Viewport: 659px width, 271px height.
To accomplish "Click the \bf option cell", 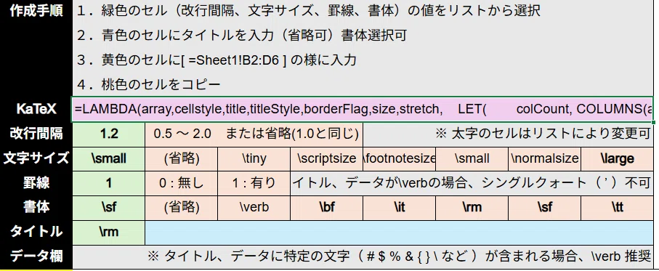I will click(326, 207).
